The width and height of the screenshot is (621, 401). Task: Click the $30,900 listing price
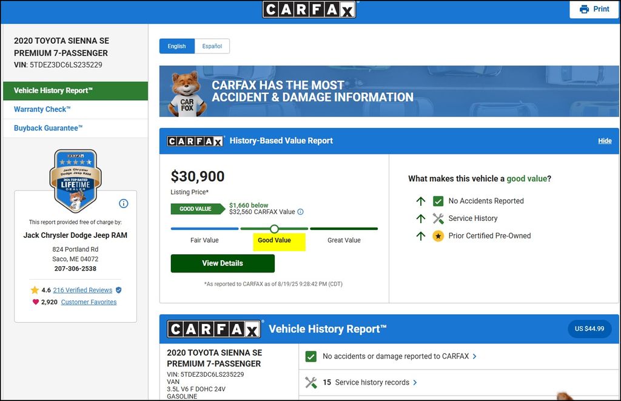coord(198,177)
